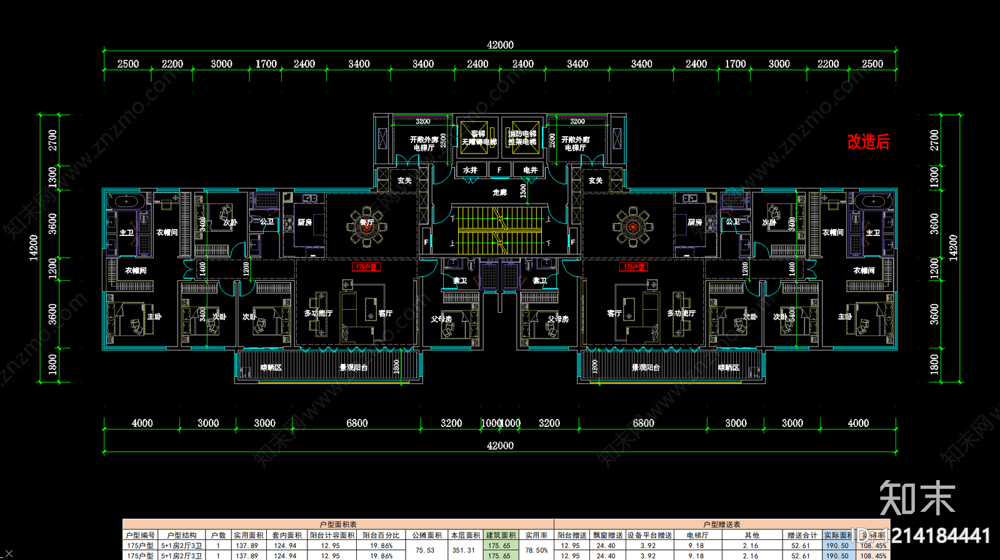The height and width of the screenshot is (560, 1000).
Task: Select the 户数 column header
Action: pos(218,535)
